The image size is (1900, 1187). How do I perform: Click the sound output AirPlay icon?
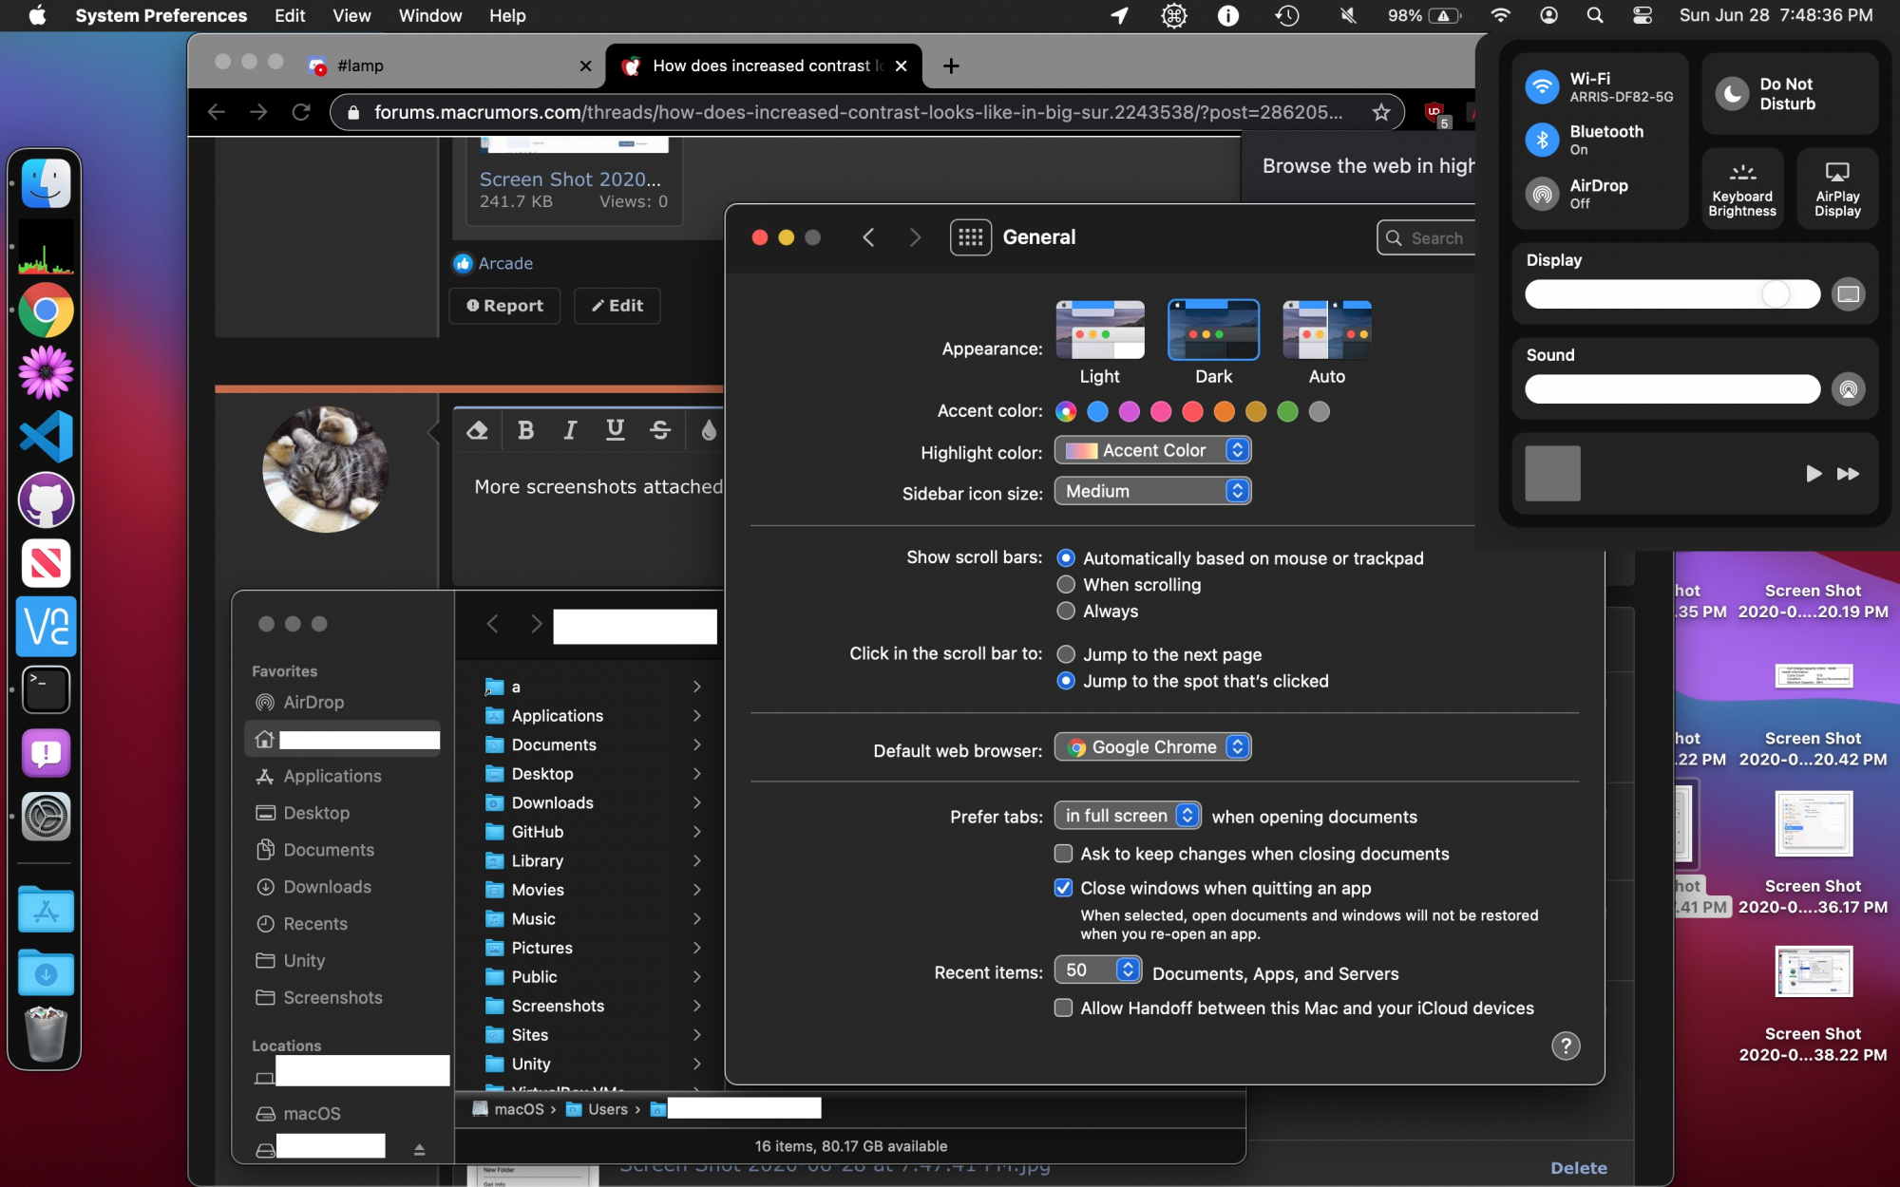1848,389
